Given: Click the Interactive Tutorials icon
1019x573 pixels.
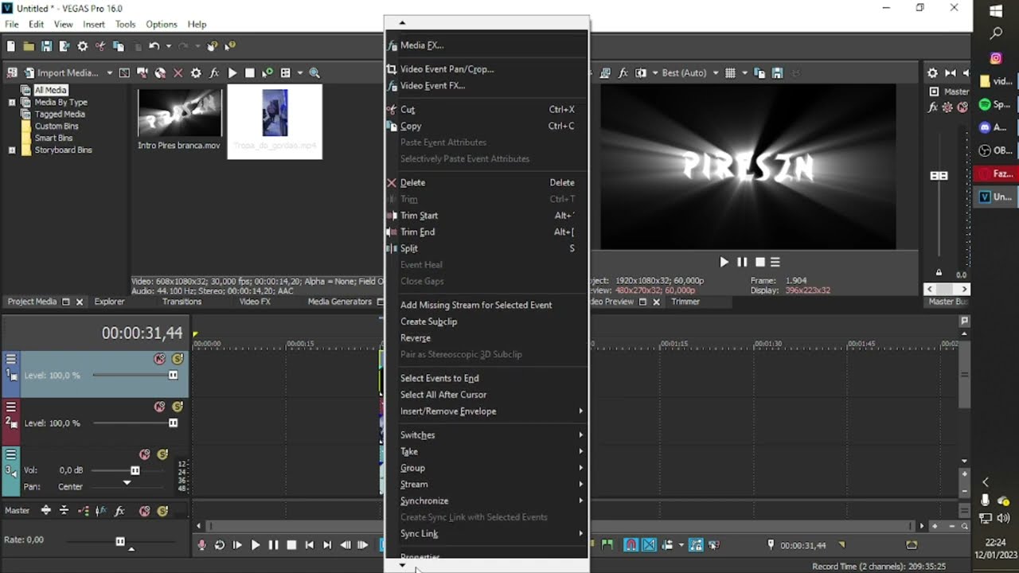Looking at the screenshot, I should 213,46.
